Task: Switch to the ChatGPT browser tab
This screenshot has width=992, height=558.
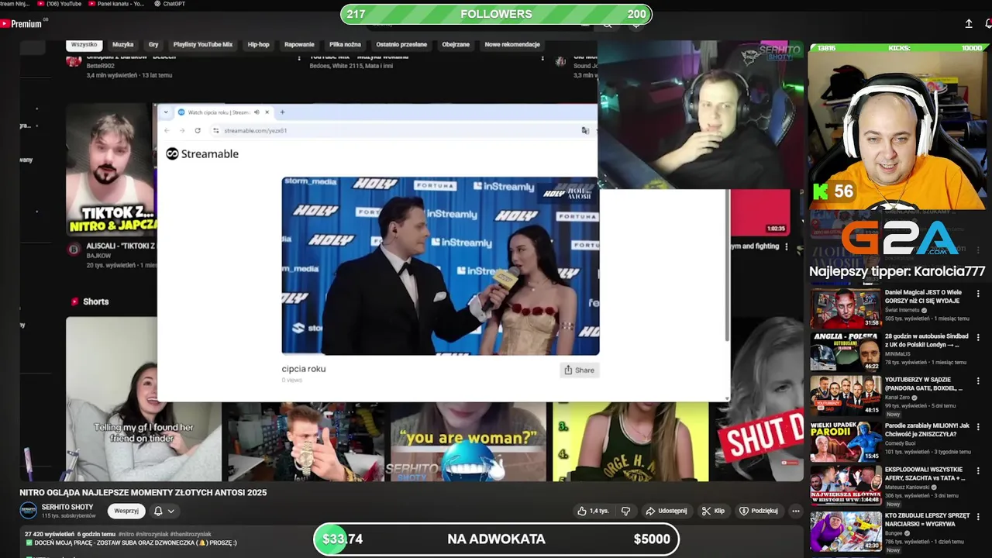Action: pyautogui.click(x=170, y=4)
